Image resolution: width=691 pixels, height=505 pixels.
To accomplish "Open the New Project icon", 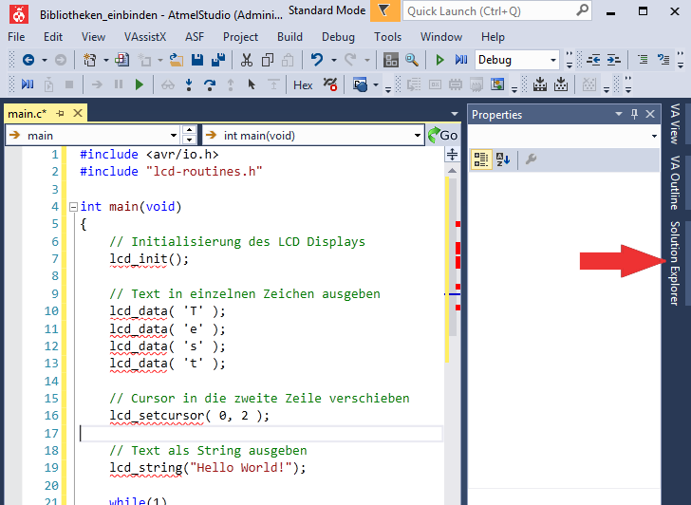I will click(90, 60).
